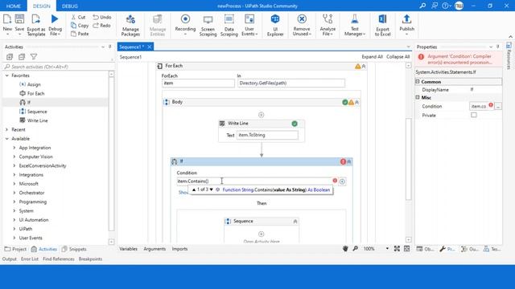
Task: Open User Events menu
Action: tap(249, 25)
